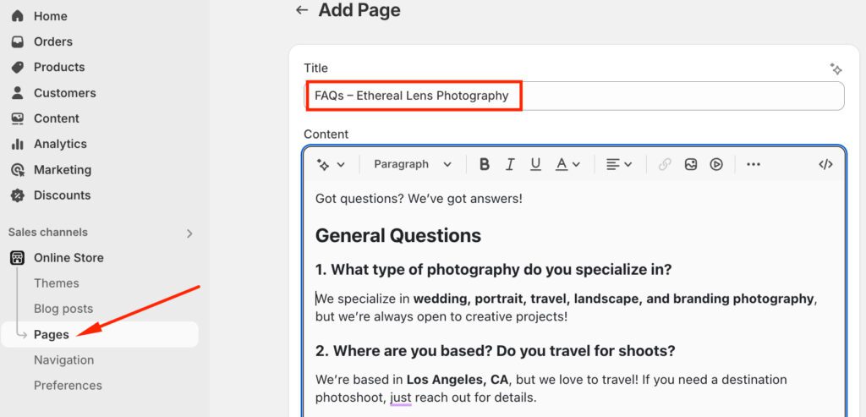
Task: Click the back arrow beside Add Page
Action: (x=302, y=10)
